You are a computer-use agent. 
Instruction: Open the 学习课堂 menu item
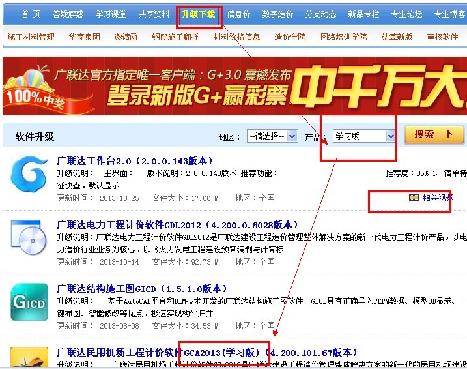click(111, 14)
